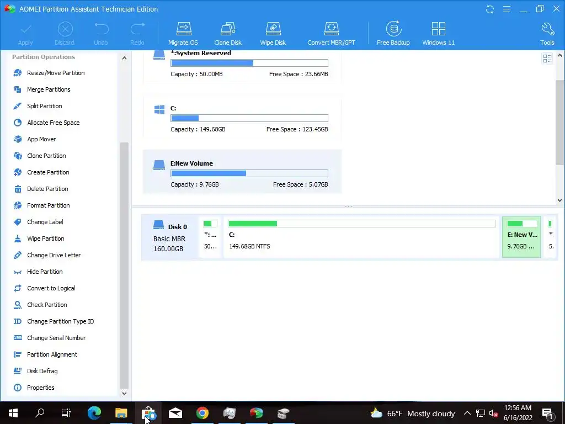The image size is (565, 424).
Task: Open Google Chrome from taskbar
Action: click(202, 413)
